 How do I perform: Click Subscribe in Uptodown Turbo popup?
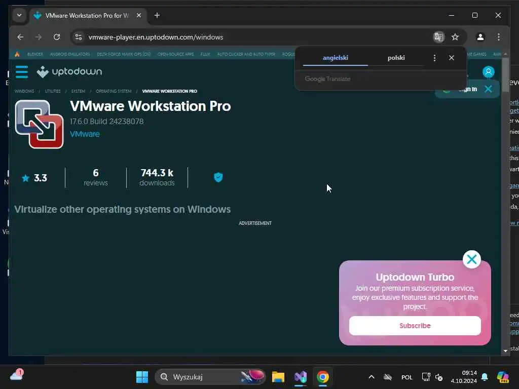click(415, 326)
